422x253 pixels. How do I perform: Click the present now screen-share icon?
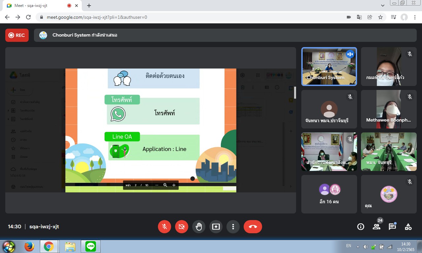click(x=216, y=227)
